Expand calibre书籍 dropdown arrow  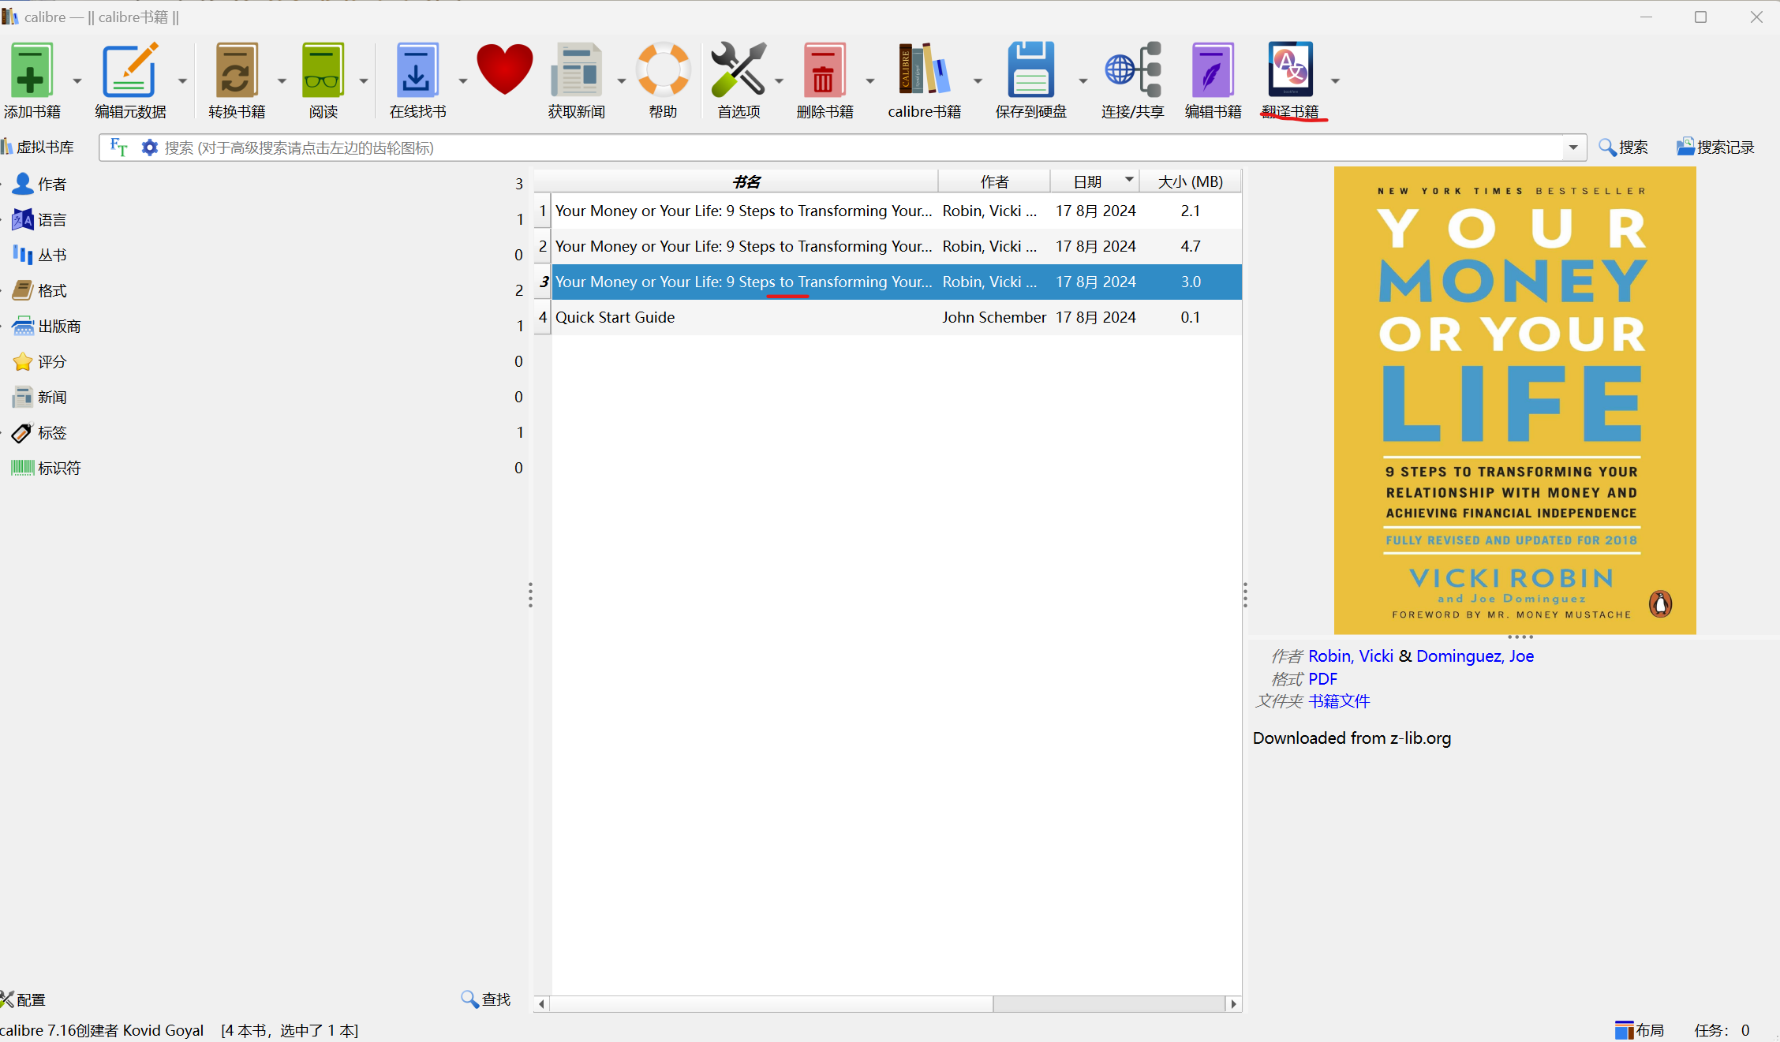click(977, 80)
